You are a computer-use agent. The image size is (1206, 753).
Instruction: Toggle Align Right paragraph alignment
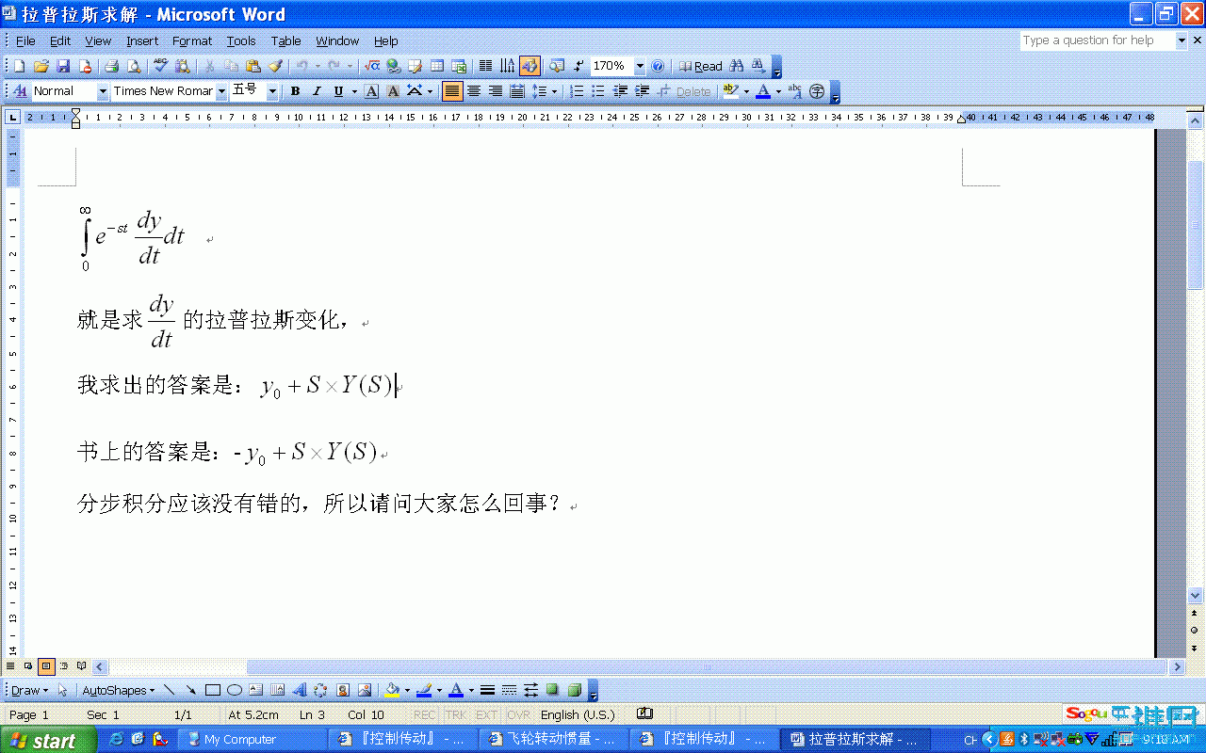496,91
